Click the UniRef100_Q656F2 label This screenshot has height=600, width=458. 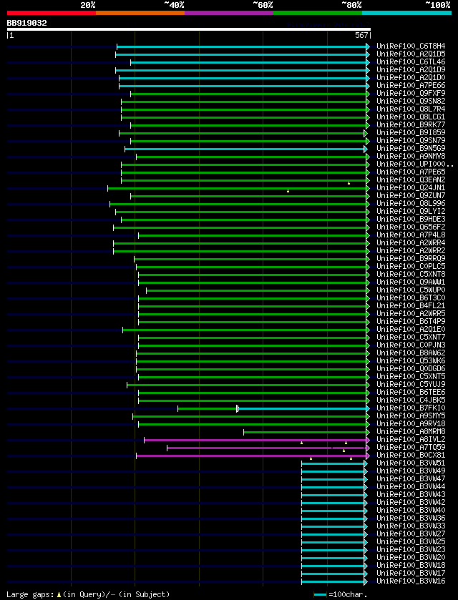[411, 227]
